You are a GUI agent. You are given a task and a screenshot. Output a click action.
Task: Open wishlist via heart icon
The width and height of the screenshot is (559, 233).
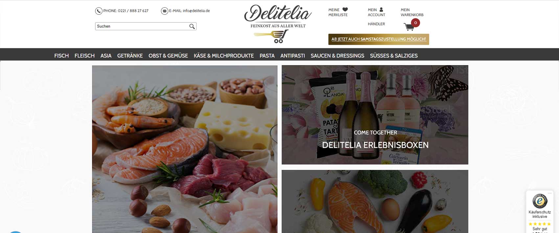[345, 10]
